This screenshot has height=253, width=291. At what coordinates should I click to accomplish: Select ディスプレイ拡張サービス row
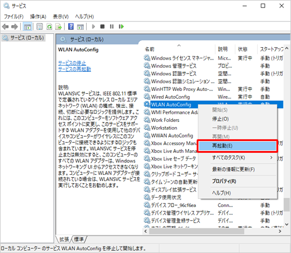(x=174, y=189)
